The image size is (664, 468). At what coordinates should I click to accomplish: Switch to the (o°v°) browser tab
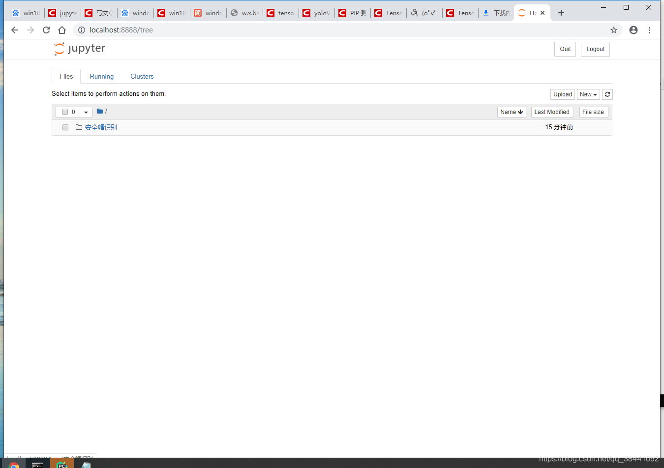[x=424, y=13]
